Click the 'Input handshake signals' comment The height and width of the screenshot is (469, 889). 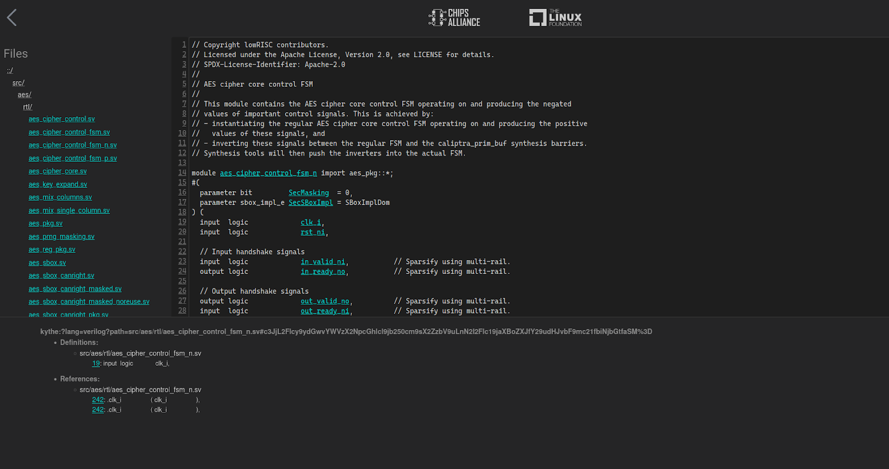252,252
